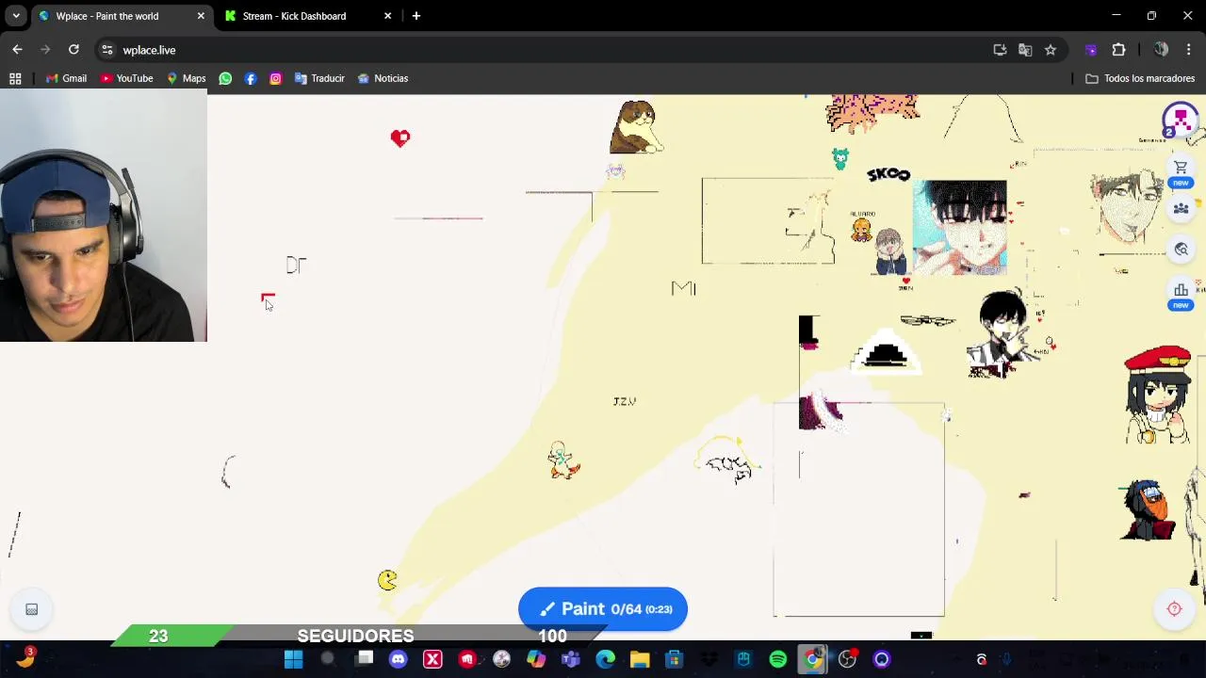Open the Noticias bookmark

coord(383,78)
